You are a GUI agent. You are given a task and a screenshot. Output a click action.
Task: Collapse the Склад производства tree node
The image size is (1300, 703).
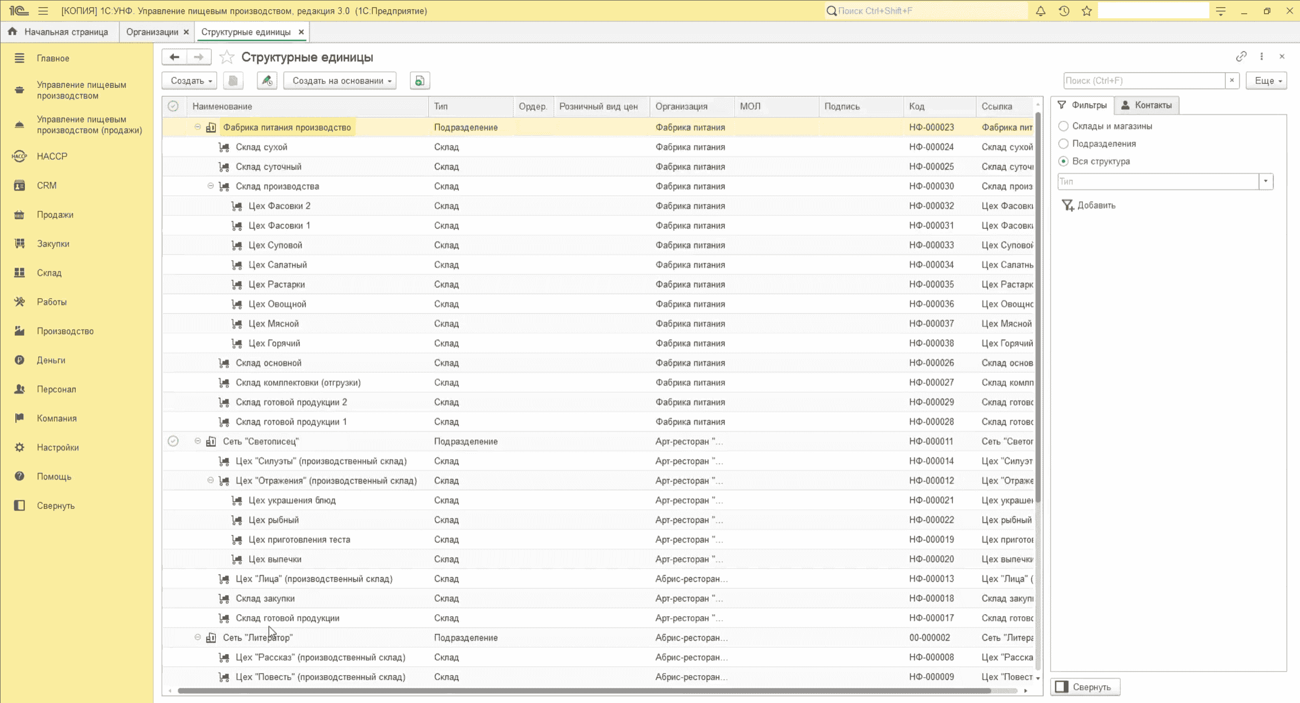point(210,186)
